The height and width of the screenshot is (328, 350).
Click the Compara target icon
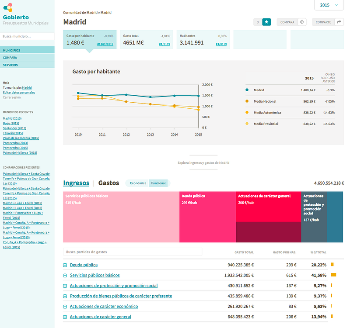coord(302,22)
